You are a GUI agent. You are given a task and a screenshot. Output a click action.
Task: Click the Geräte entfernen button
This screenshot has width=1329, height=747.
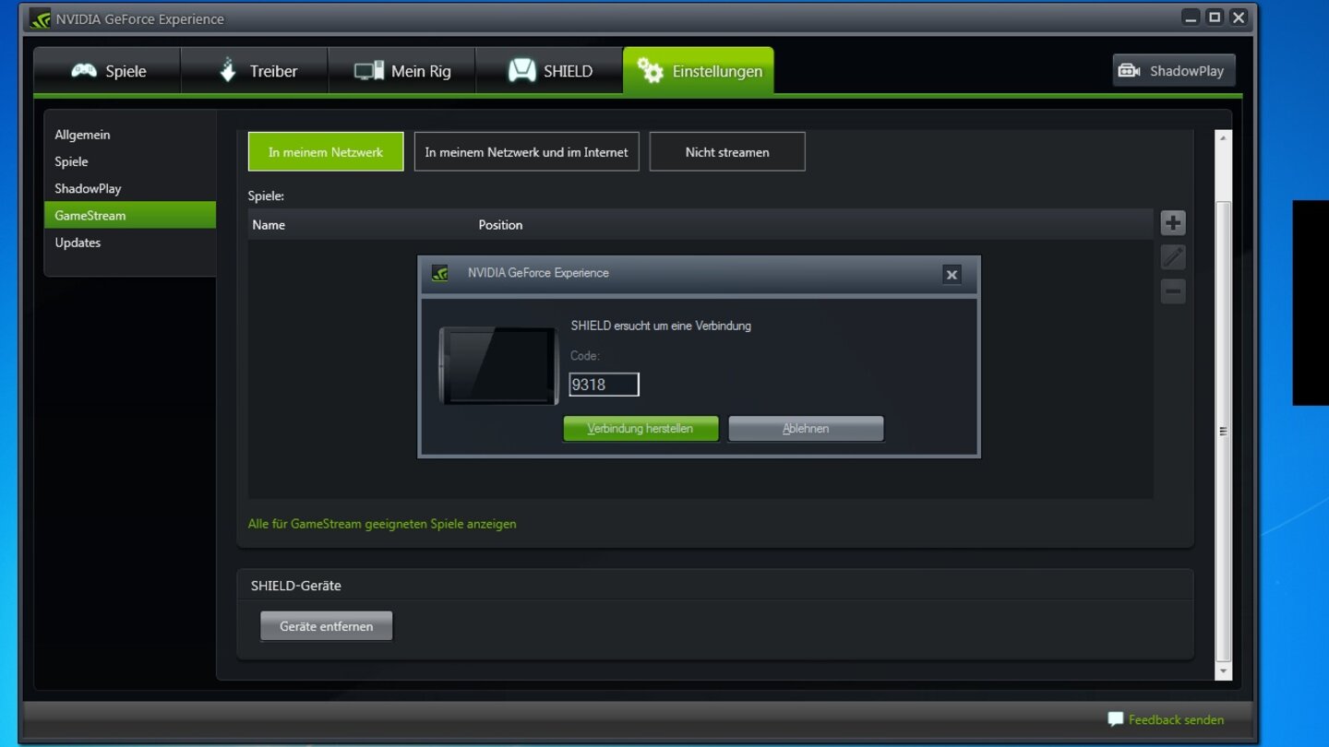[327, 626]
